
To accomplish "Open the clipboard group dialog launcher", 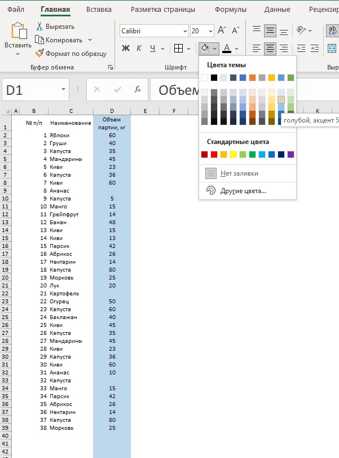I will 111,67.
